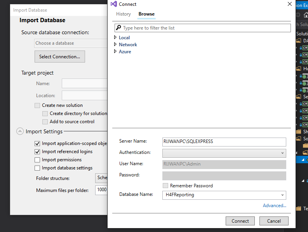Click the filter list search field

pyautogui.click(x=202, y=28)
